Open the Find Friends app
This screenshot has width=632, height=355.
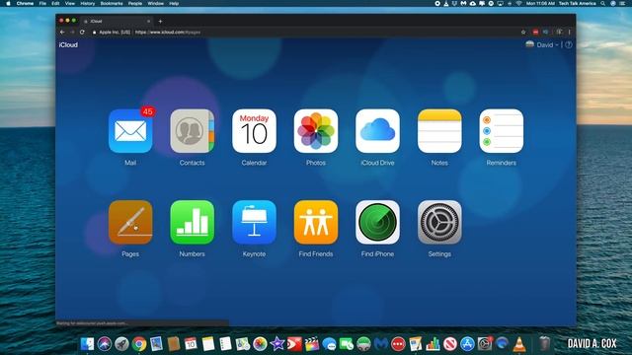pos(316,222)
